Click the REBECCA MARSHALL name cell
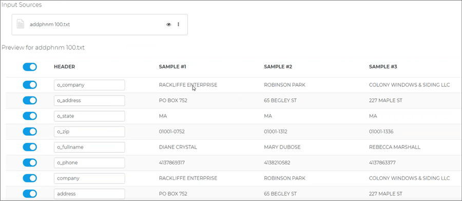The image size is (462, 201). click(x=395, y=147)
